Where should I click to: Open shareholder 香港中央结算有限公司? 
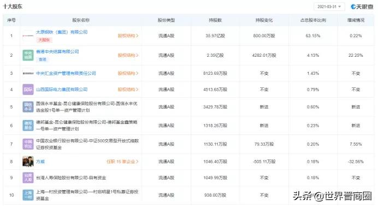click(57, 51)
